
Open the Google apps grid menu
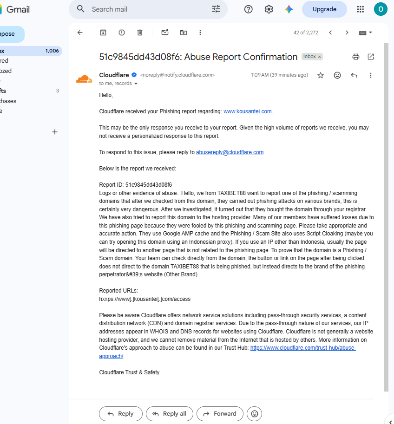(x=360, y=9)
